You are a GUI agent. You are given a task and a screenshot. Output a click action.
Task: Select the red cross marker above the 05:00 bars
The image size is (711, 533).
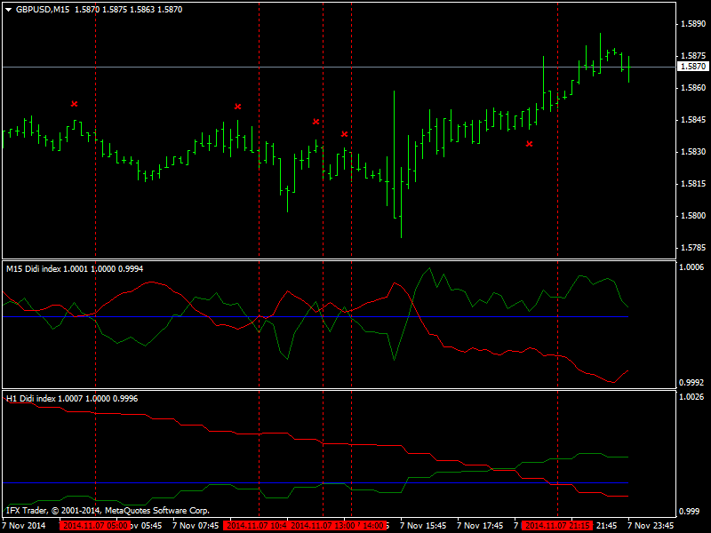[75, 104]
